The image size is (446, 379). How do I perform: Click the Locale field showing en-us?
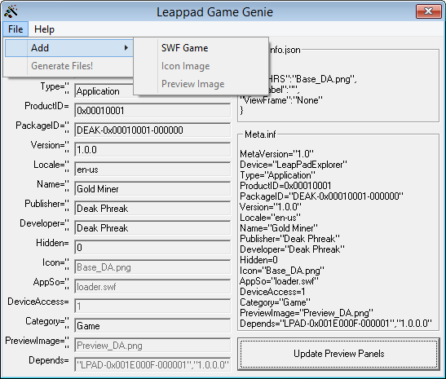click(x=152, y=170)
